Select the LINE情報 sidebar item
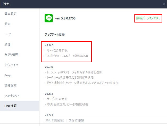Image resolution: width=167 pixels, height=126 pixels. point(11,106)
